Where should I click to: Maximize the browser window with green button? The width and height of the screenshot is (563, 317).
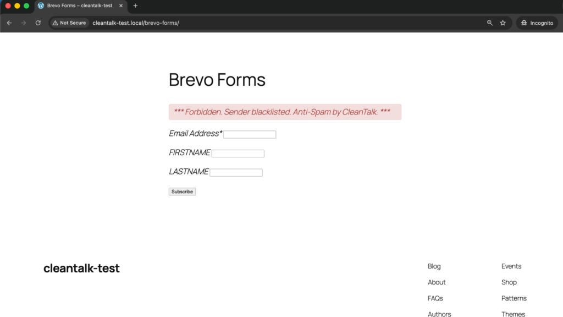26,6
